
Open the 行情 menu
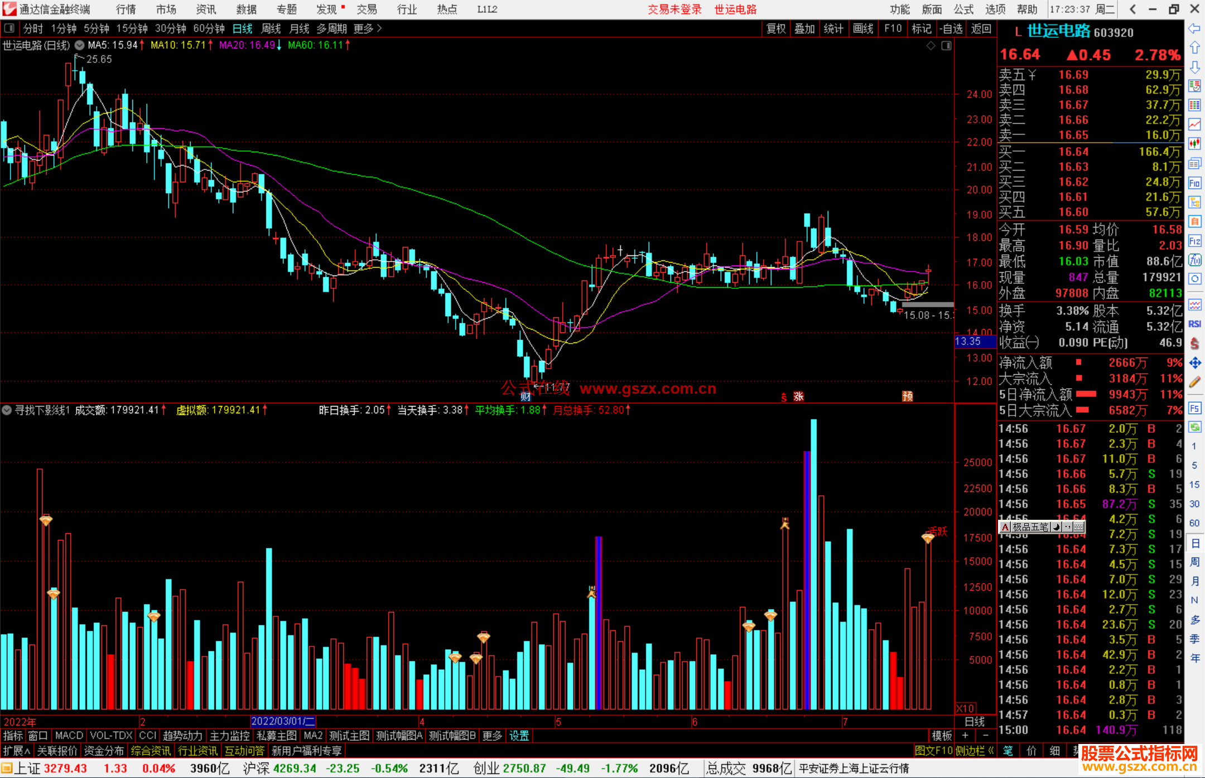point(126,9)
